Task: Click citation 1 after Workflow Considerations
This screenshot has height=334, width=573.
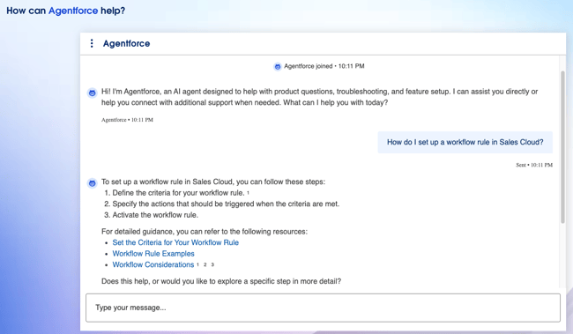Action: point(197,264)
